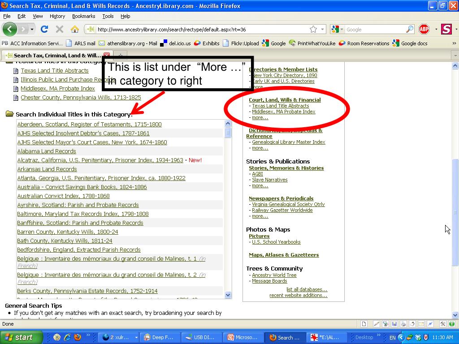Screen dimensions: 459x344
Task: Click the status bar printer icon
Action: pos(403,324)
